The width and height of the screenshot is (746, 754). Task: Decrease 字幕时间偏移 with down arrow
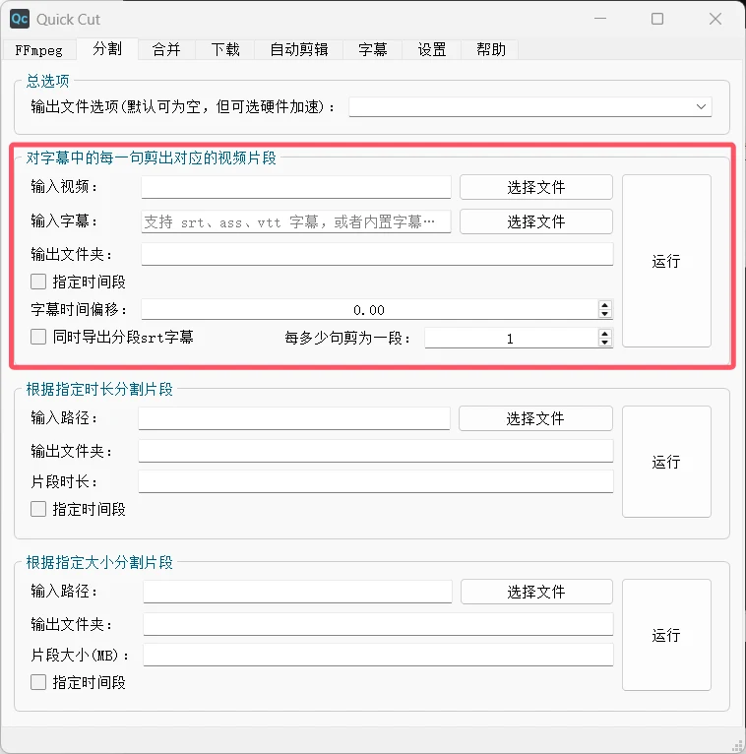605,314
